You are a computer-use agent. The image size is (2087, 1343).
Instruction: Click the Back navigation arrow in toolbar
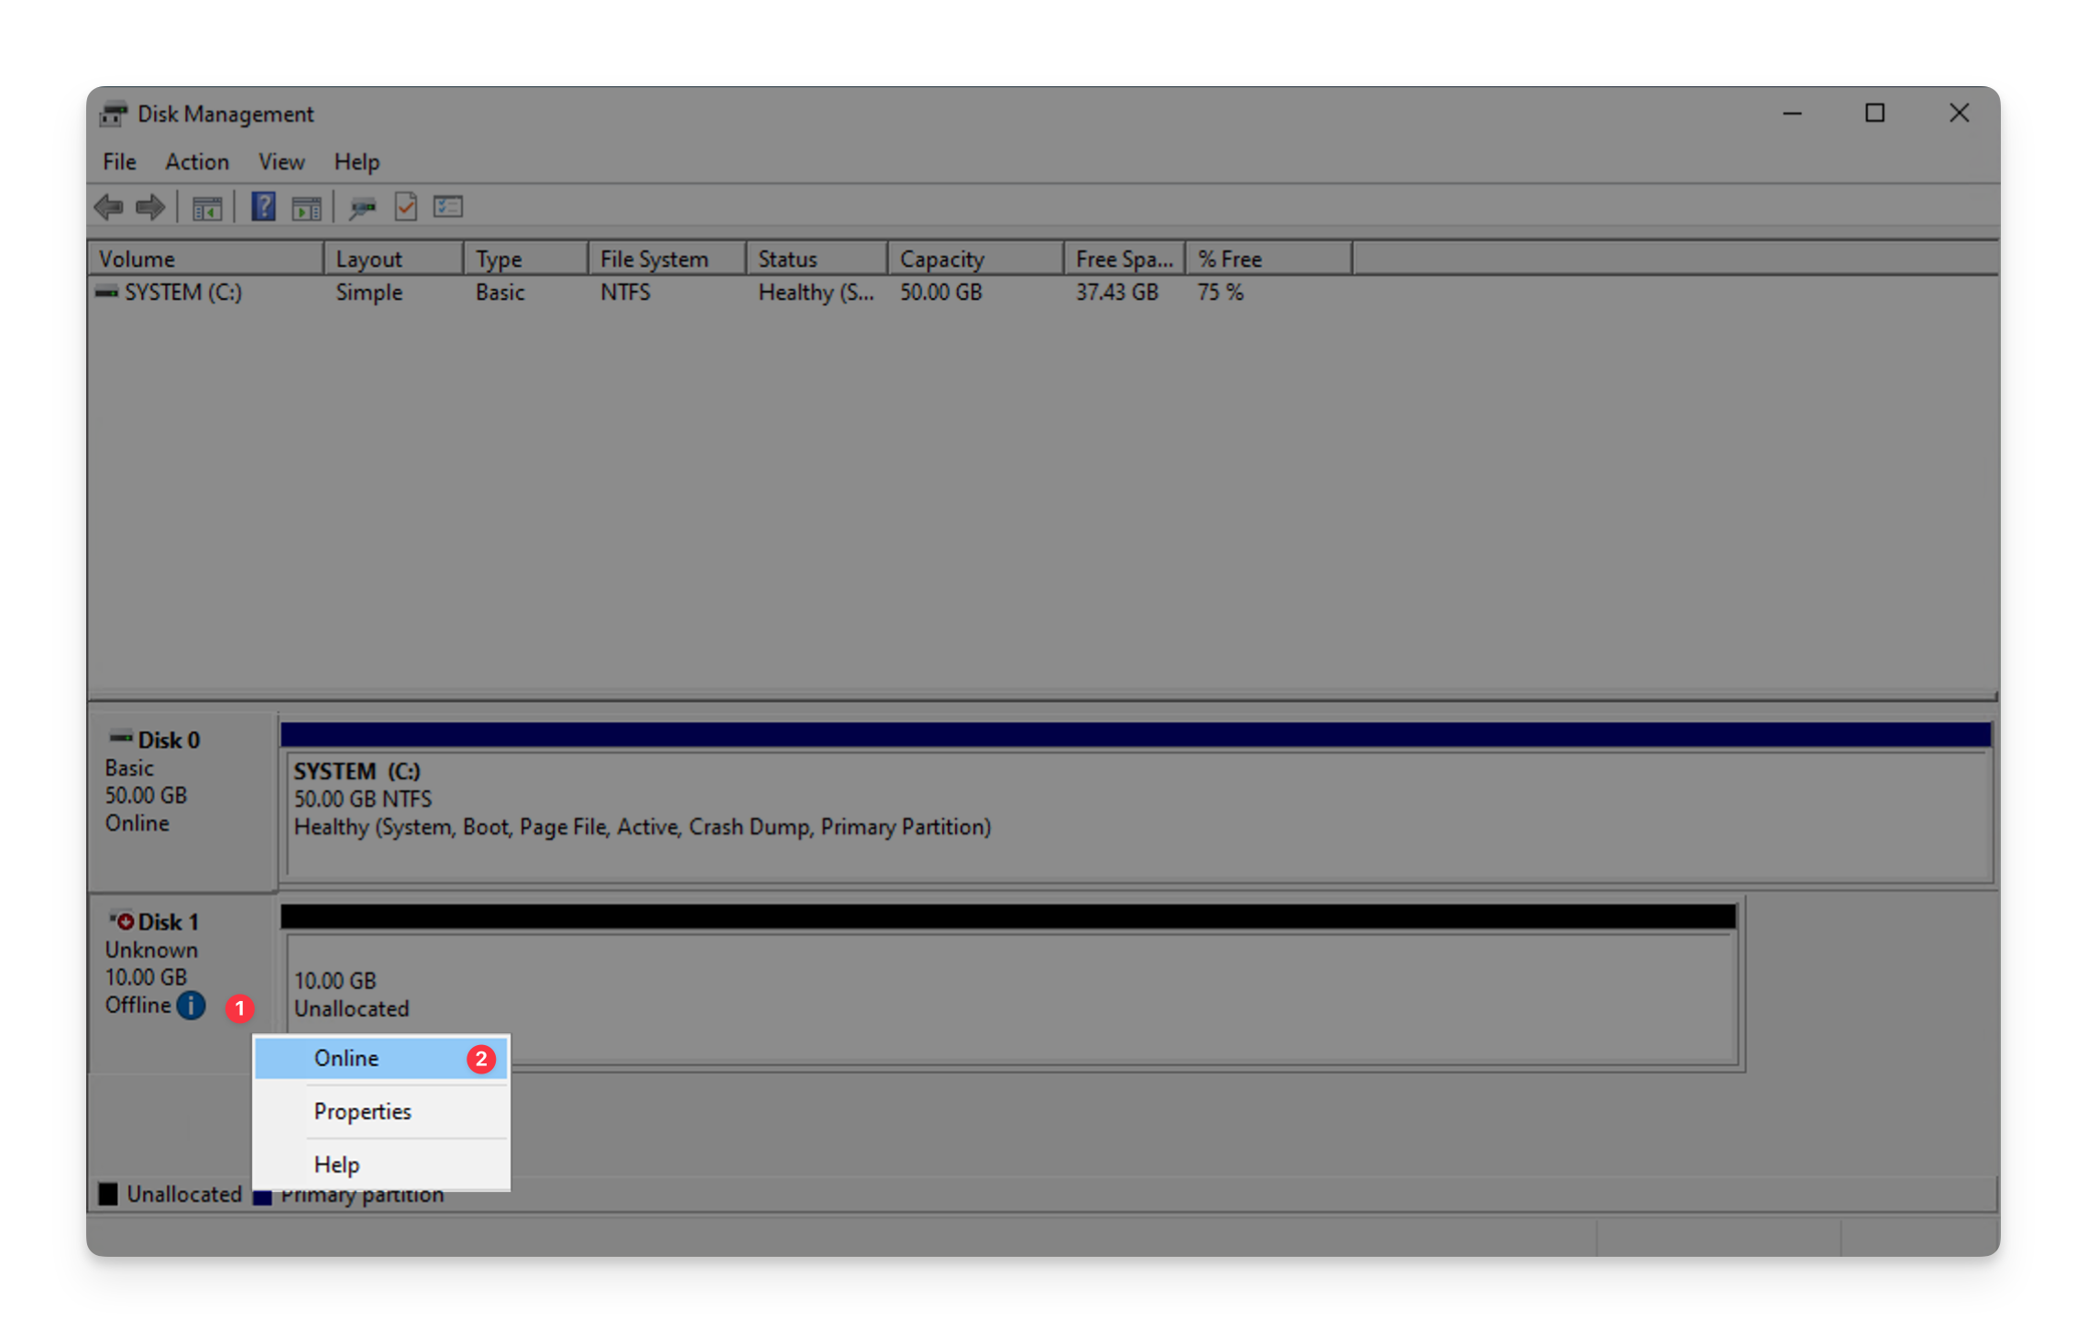click(108, 206)
